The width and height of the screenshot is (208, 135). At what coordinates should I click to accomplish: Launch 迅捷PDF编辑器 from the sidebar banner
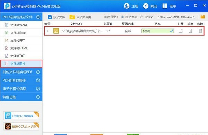[x=21, y=116]
